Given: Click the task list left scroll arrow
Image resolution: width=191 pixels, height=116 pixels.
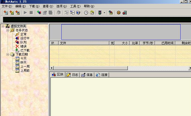Looking at the screenshot, I should pyautogui.click(x=52, y=68).
